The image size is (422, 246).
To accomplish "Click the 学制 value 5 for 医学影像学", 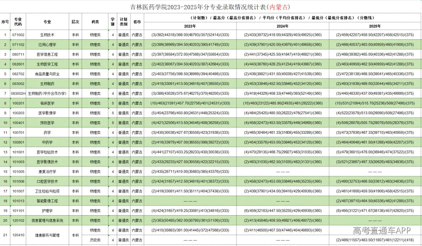I will (113, 113).
